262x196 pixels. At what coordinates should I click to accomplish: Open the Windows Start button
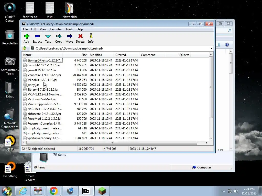(x=7, y=191)
